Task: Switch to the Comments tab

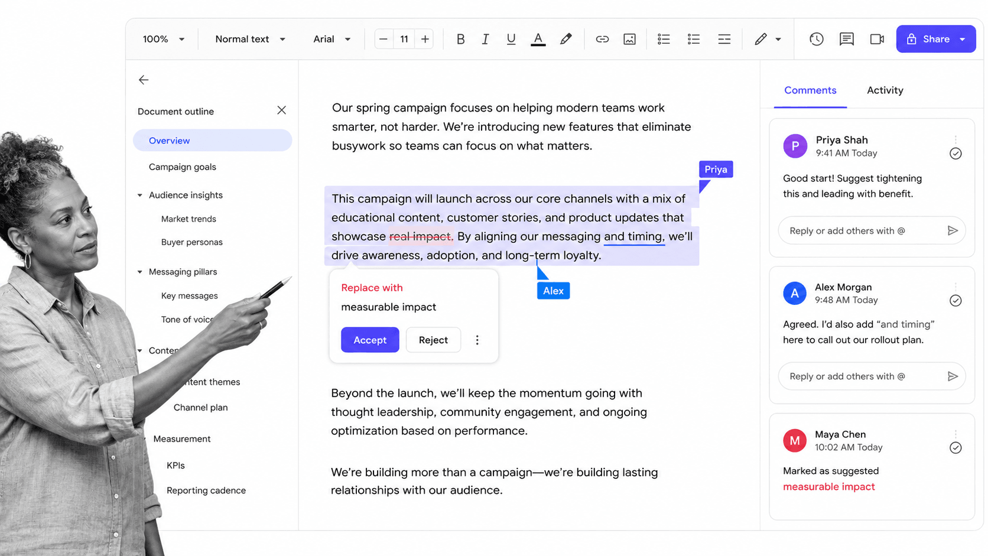Action: coord(810,90)
